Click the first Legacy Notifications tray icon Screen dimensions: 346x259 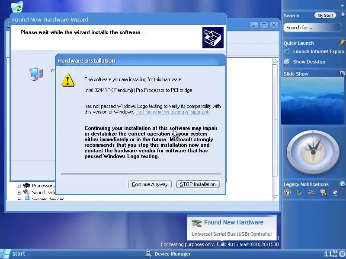tap(287, 193)
